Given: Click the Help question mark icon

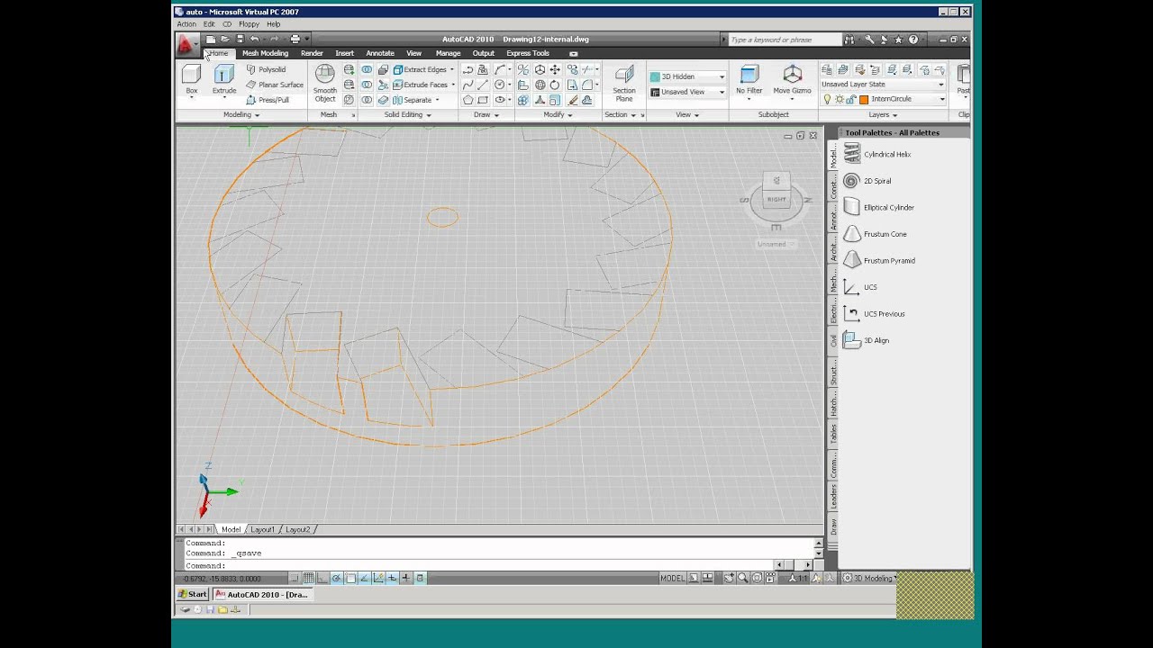Looking at the screenshot, I should pos(912,40).
